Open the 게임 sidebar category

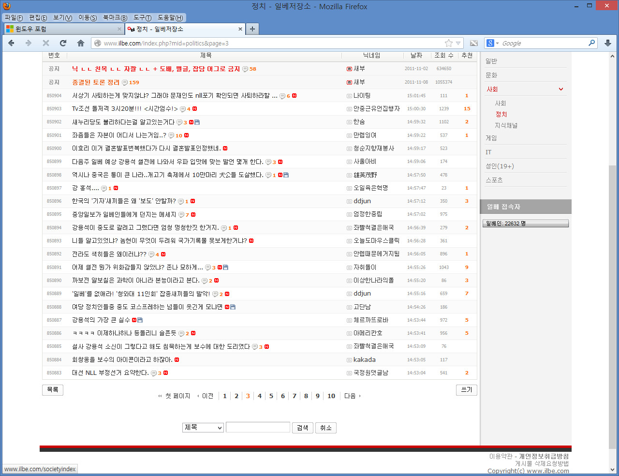click(x=491, y=138)
